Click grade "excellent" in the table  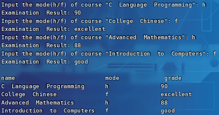pyautogui.click(x=176, y=94)
